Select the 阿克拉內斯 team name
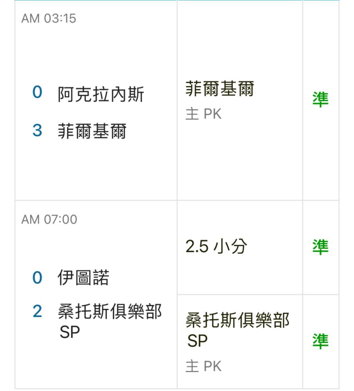The height and width of the screenshot is (391, 354). pos(101,94)
